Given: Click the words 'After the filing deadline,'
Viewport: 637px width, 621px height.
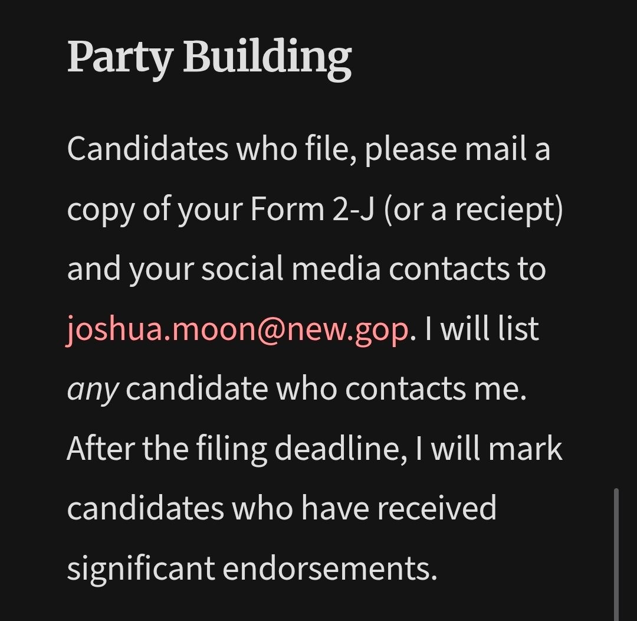Looking at the screenshot, I should (237, 449).
